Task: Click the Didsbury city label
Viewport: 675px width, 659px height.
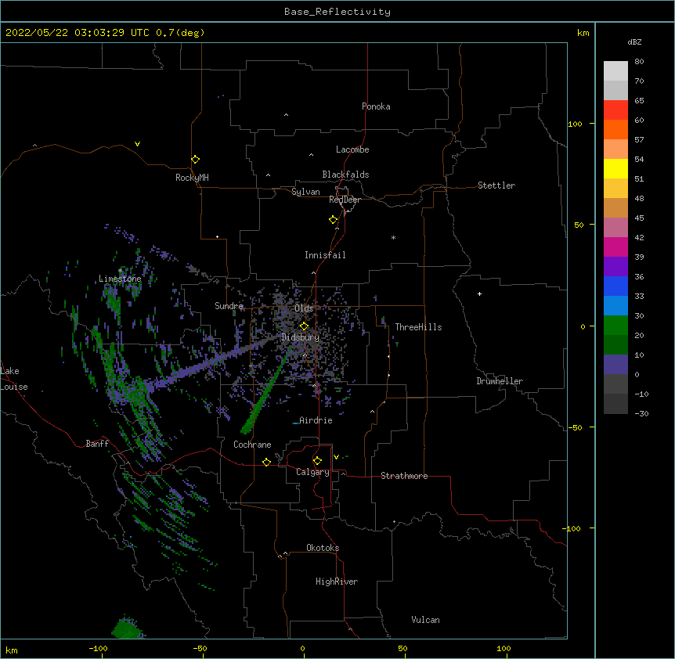Action: click(300, 337)
